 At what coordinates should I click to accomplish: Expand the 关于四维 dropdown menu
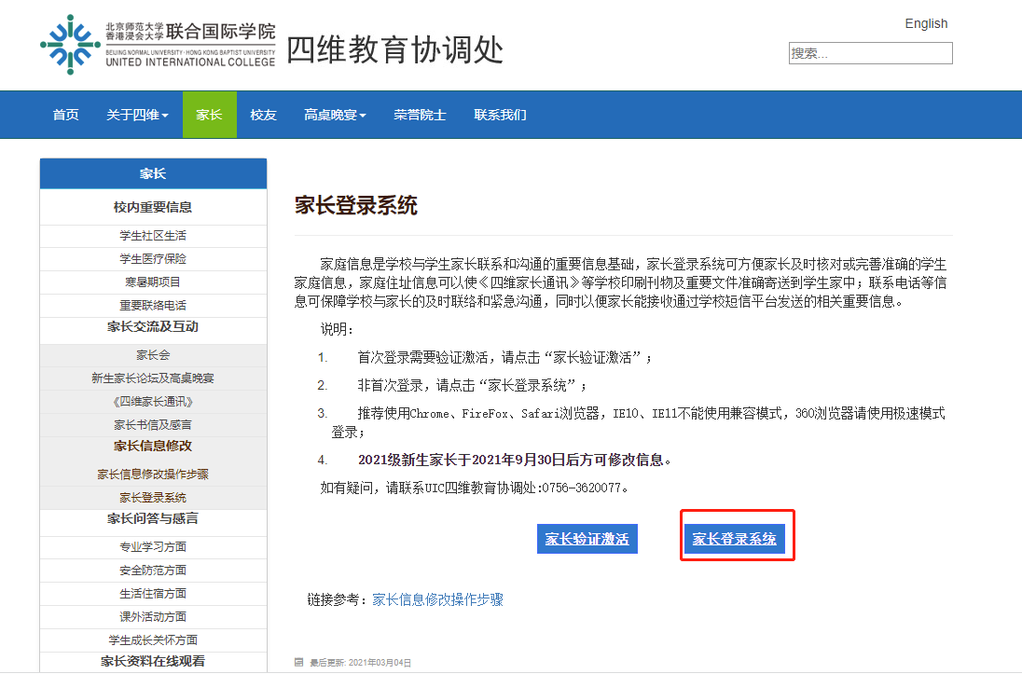tap(137, 115)
